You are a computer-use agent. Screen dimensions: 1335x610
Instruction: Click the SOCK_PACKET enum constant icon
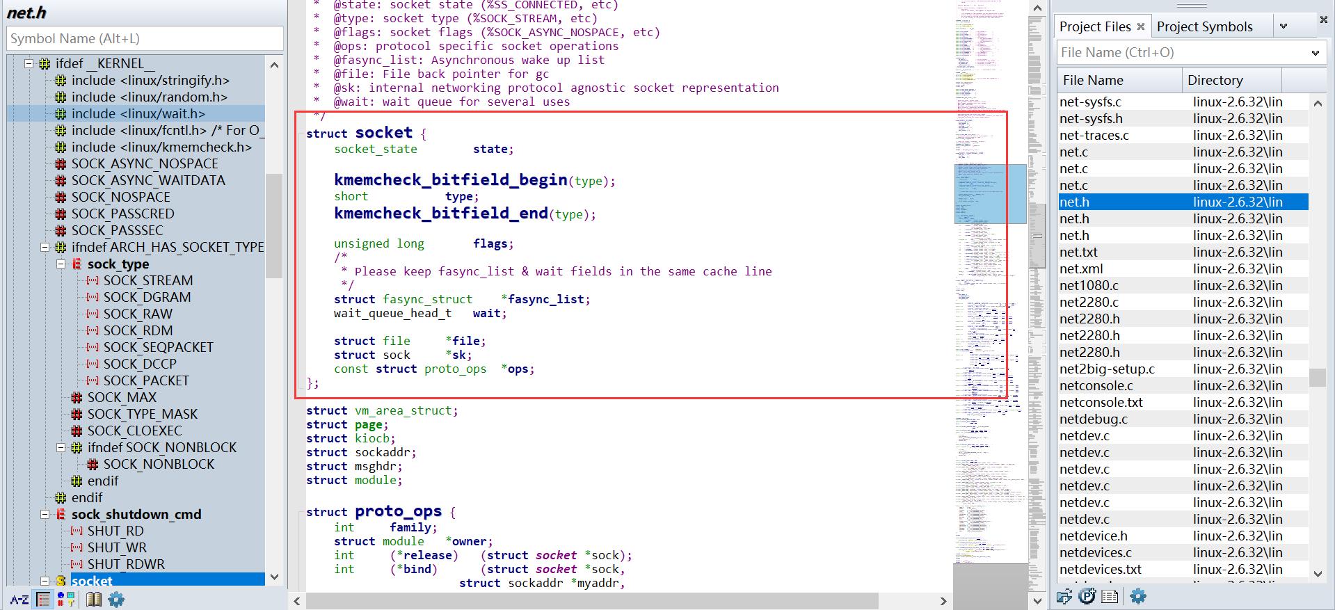click(92, 380)
